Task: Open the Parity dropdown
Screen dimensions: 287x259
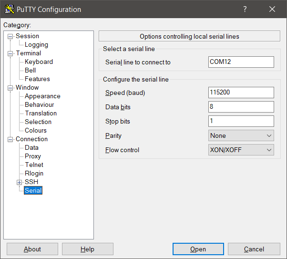Action: pos(241,135)
